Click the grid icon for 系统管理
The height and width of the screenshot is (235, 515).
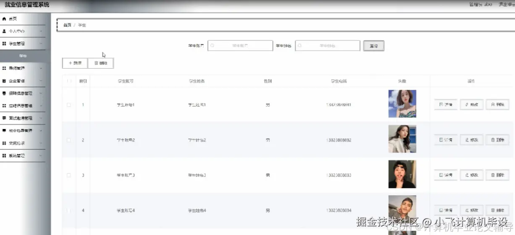tap(4, 155)
